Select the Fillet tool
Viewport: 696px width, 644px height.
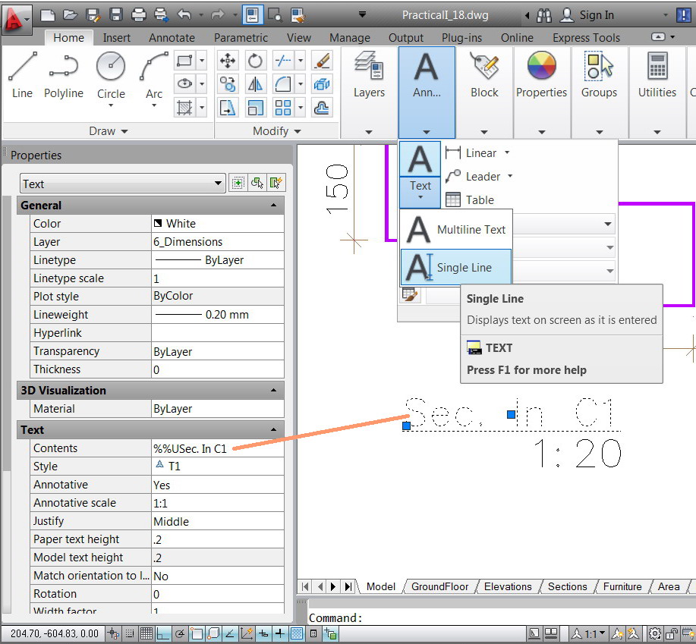point(282,84)
